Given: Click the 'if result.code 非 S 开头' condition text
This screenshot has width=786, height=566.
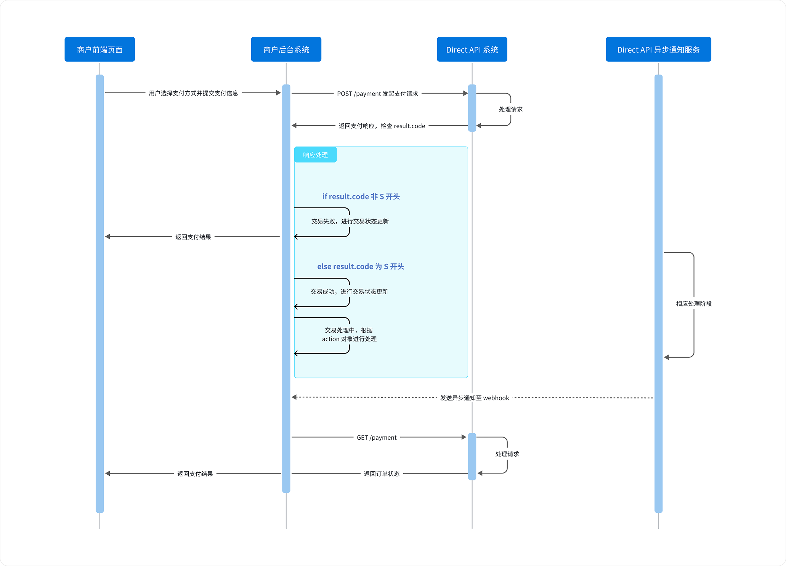Looking at the screenshot, I should 361,196.
